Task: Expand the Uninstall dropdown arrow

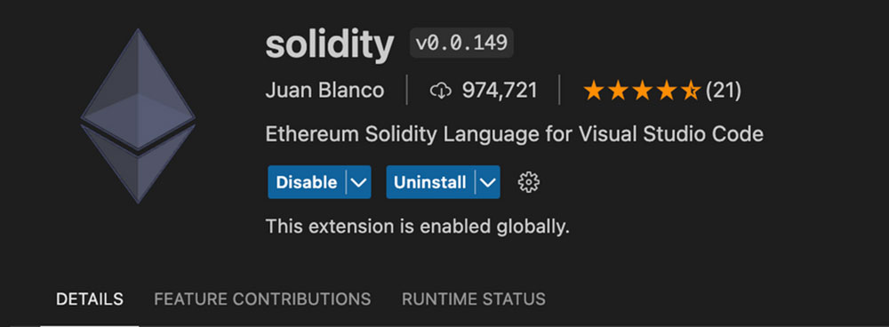Action: [487, 182]
